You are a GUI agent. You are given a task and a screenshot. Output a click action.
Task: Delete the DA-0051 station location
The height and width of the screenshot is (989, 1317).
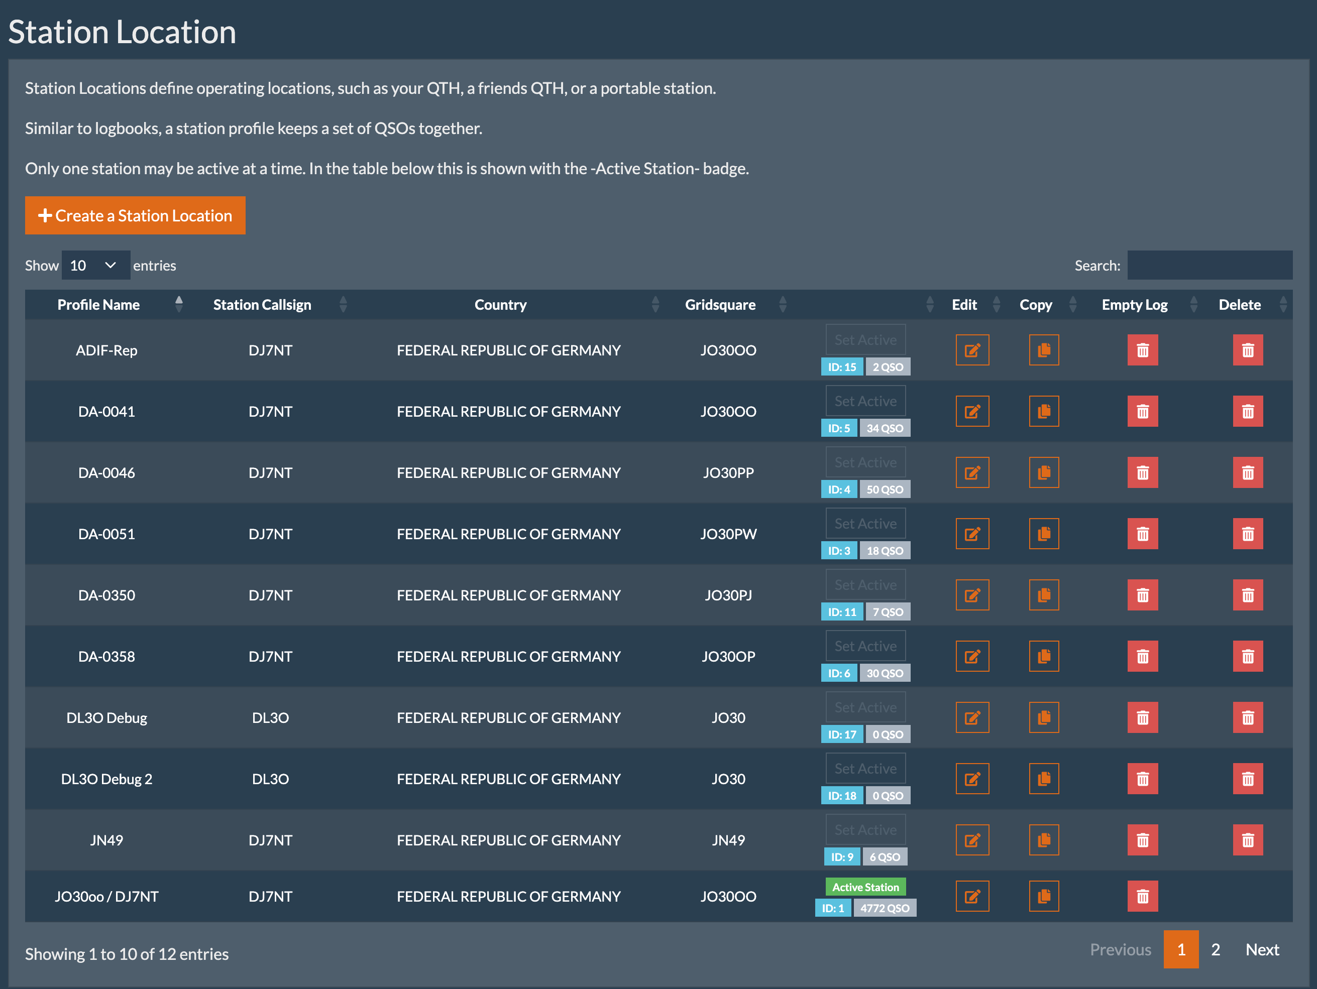[x=1248, y=534]
